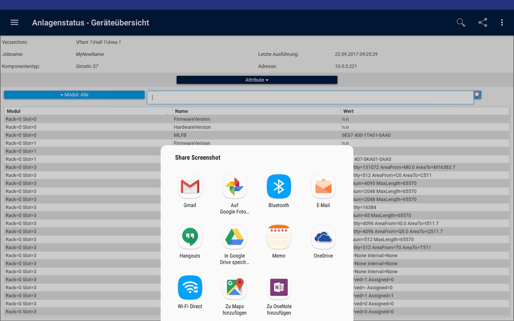Open Zu Maps hinzufügen option

[x=234, y=294]
